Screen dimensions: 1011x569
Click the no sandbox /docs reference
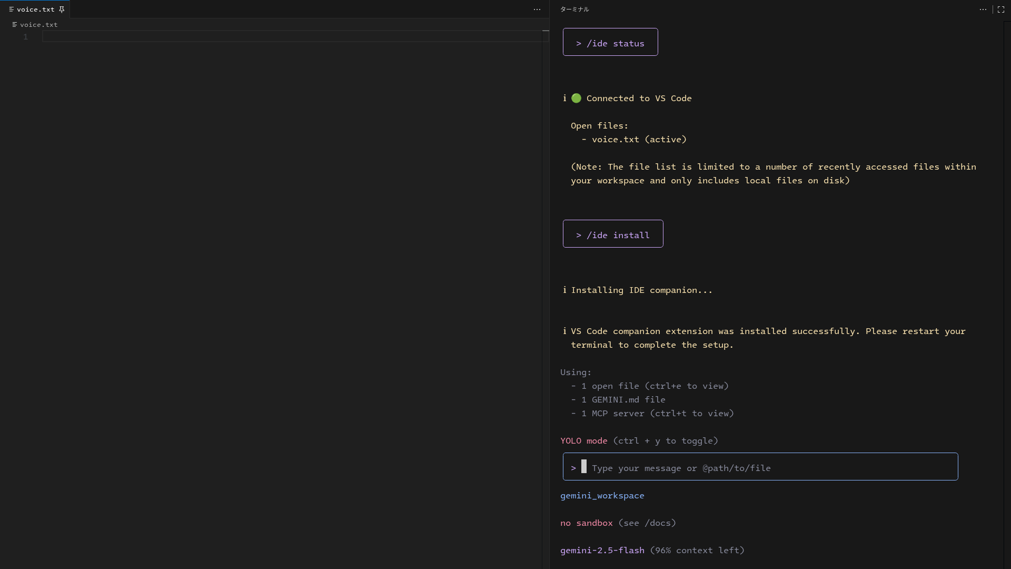click(648, 523)
